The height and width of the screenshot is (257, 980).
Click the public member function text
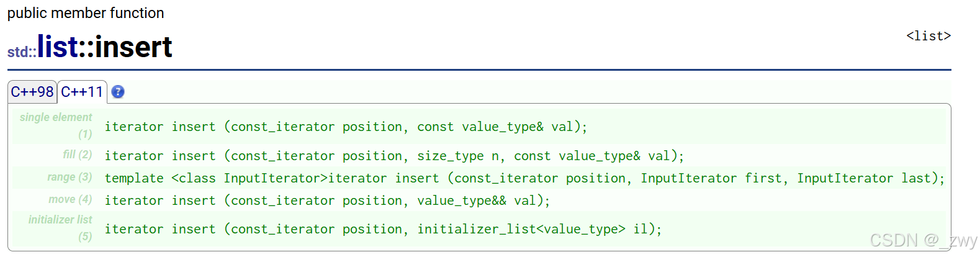(x=86, y=13)
